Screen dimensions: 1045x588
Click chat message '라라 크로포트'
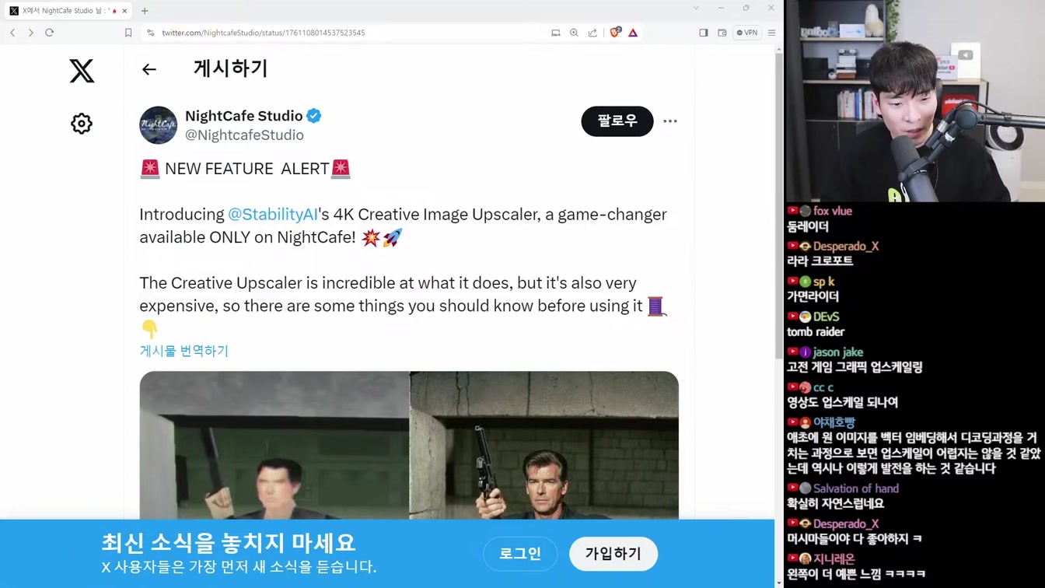pyautogui.click(x=820, y=261)
